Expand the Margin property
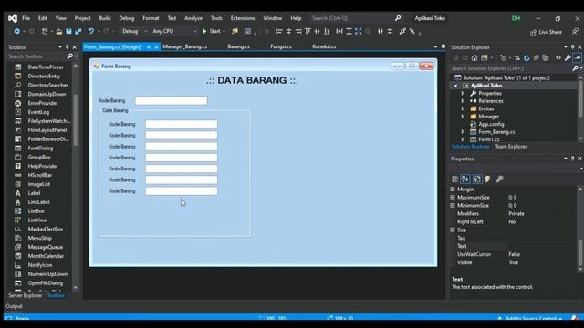The width and height of the screenshot is (584, 328). click(x=453, y=190)
